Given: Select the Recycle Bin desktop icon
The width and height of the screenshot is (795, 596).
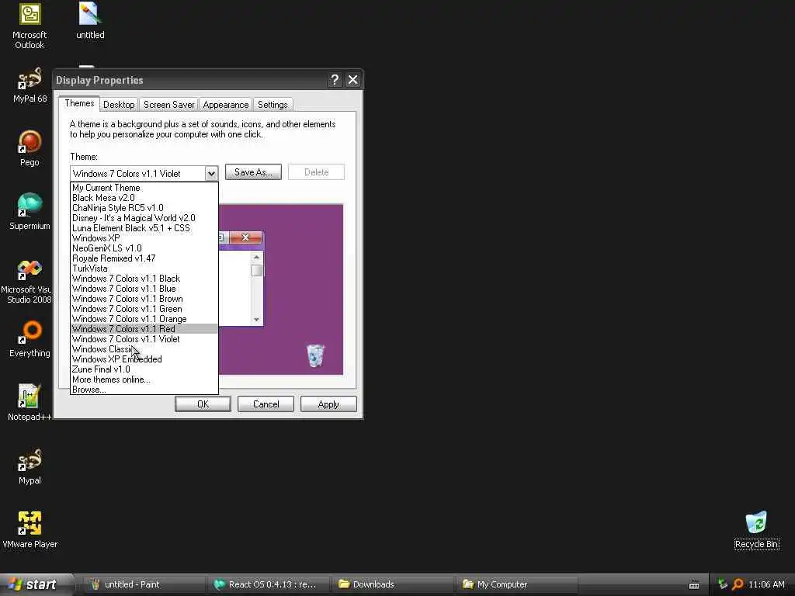Looking at the screenshot, I should (756, 530).
